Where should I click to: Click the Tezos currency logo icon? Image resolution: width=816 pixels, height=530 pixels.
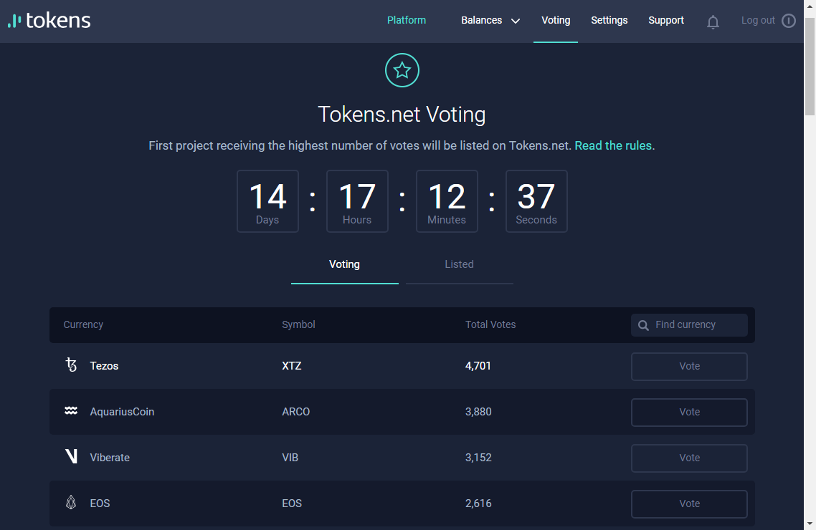(x=71, y=365)
